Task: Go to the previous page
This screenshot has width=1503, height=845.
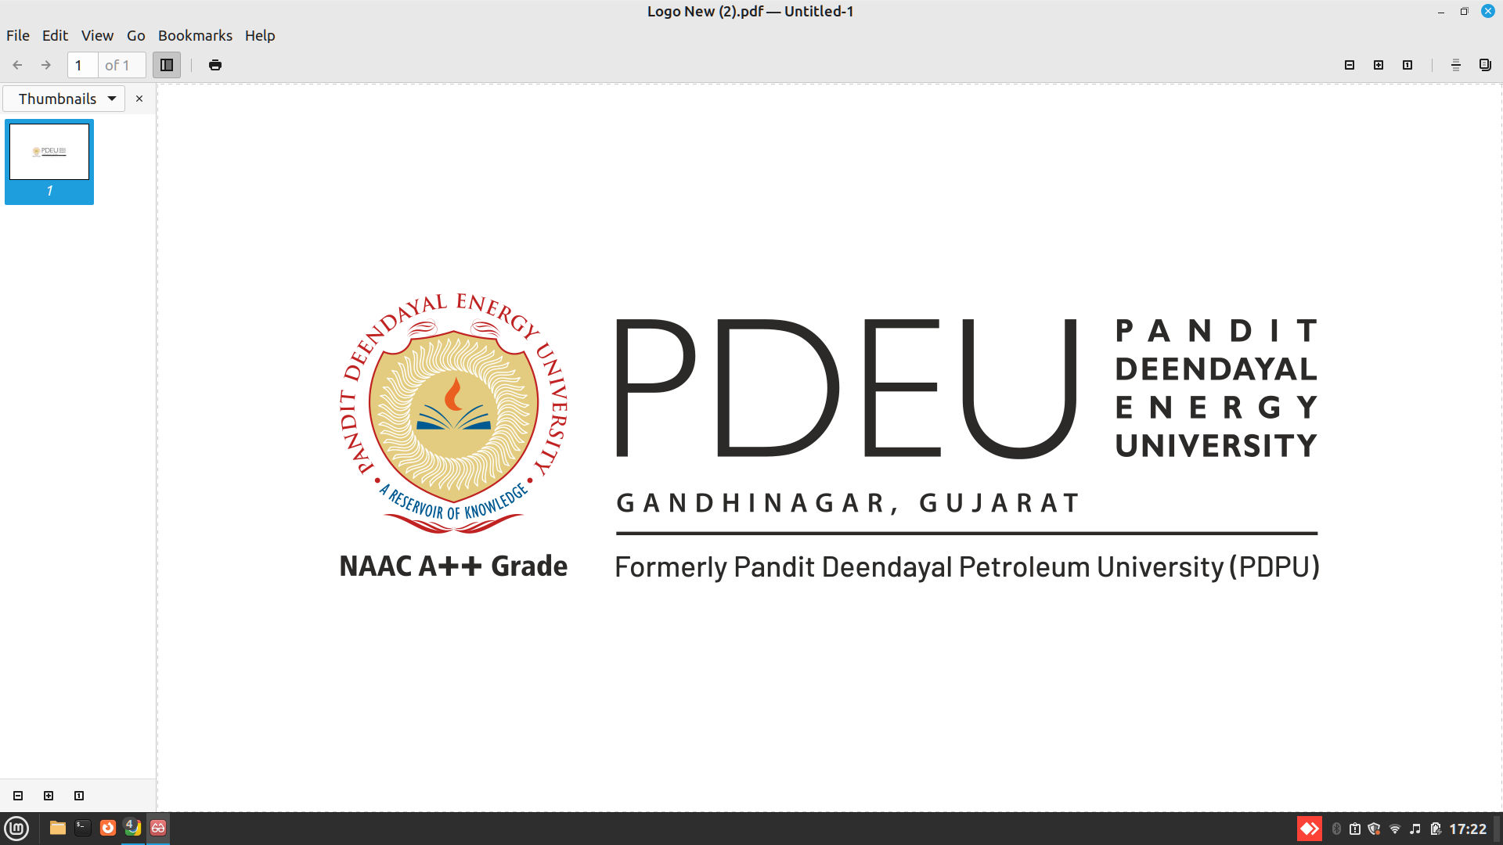Action: tap(17, 65)
